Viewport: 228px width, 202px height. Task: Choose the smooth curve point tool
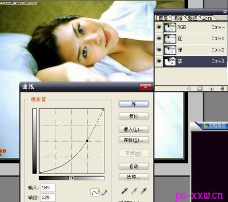coord(95,192)
